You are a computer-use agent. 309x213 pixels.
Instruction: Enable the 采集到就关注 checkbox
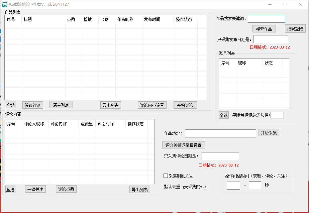click(x=166, y=176)
